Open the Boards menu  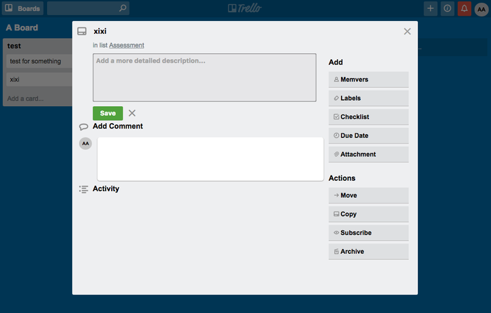pyautogui.click(x=23, y=9)
